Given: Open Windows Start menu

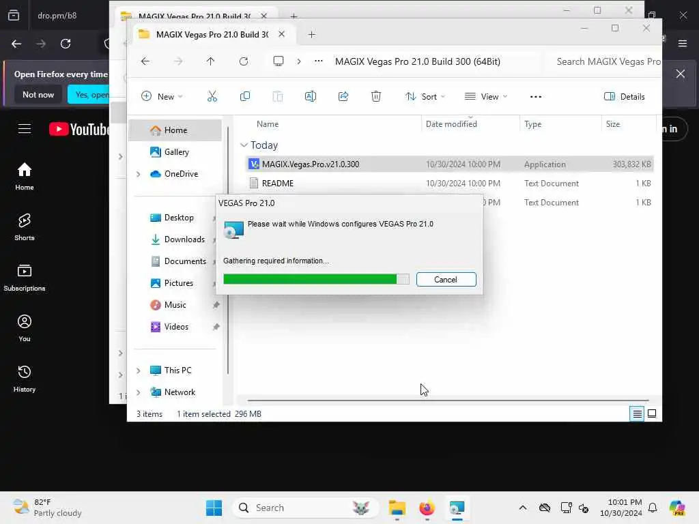Looking at the screenshot, I should coord(214,508).
